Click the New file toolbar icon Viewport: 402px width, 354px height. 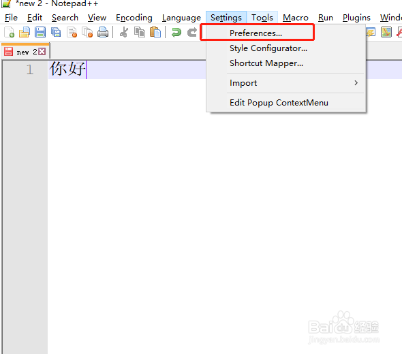coord(10,32)
